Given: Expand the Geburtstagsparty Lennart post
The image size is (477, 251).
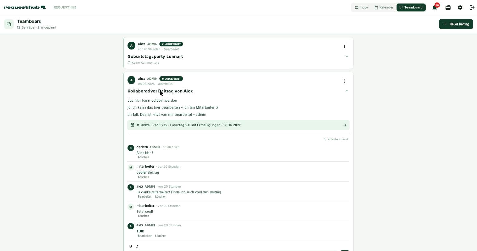Looking at the screenshot, I should 347,57.
